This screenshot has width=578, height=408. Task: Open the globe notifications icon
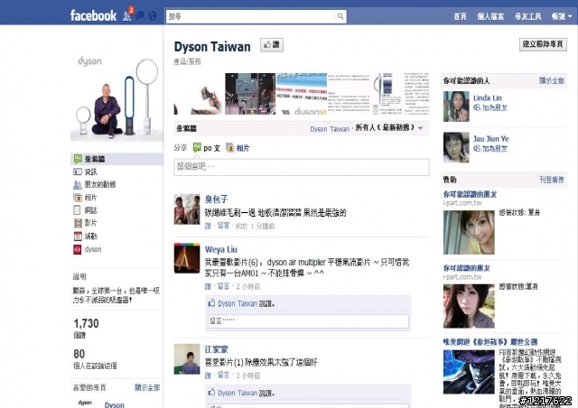(153, 16)
